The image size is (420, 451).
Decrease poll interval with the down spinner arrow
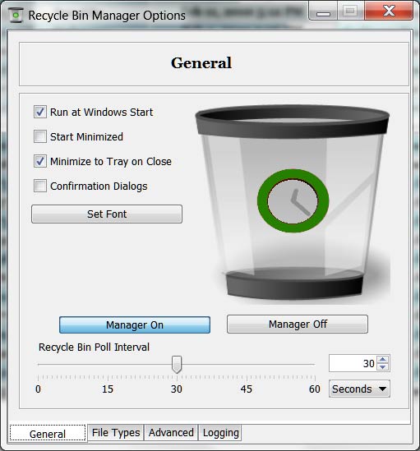click(x=382, y=367)
